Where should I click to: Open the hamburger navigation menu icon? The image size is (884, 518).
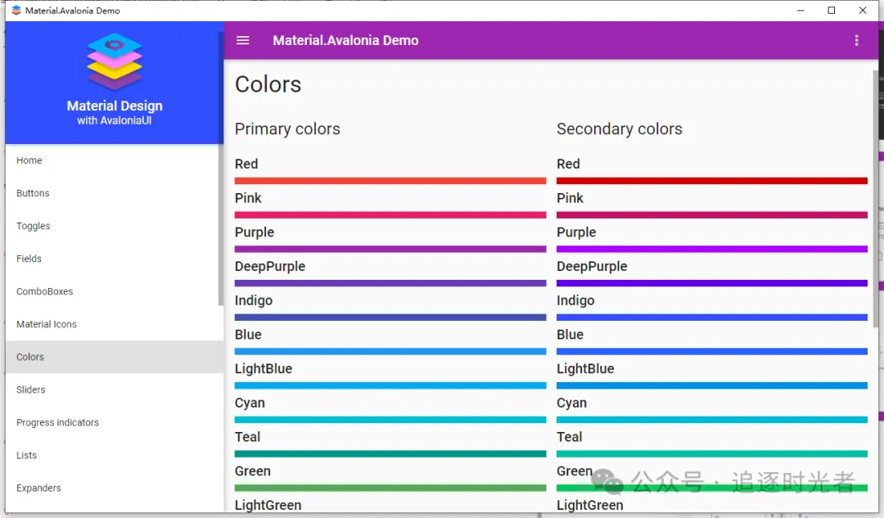[x=242, y=41]
